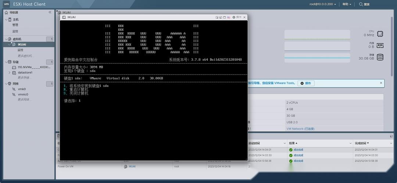Click the search magnifier icon in header
The image size is (397, 183).
coord(361,4)
